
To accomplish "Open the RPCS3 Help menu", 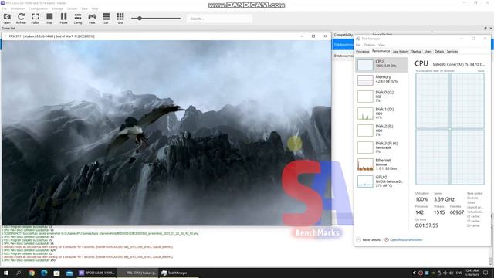I will click(95, 8).
